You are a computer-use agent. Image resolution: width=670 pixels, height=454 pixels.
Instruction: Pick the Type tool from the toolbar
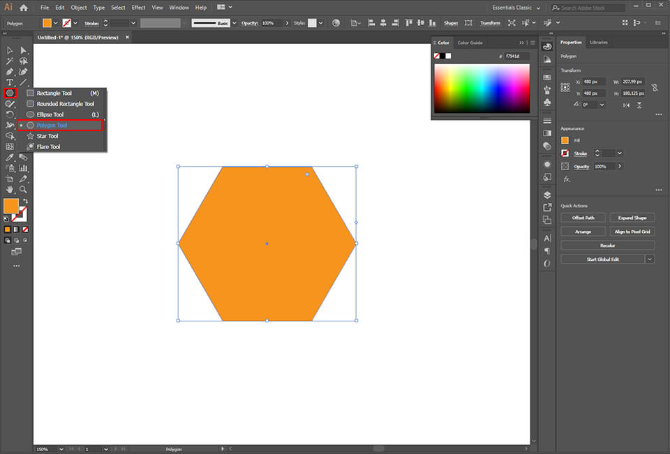(x=10, y=80)
